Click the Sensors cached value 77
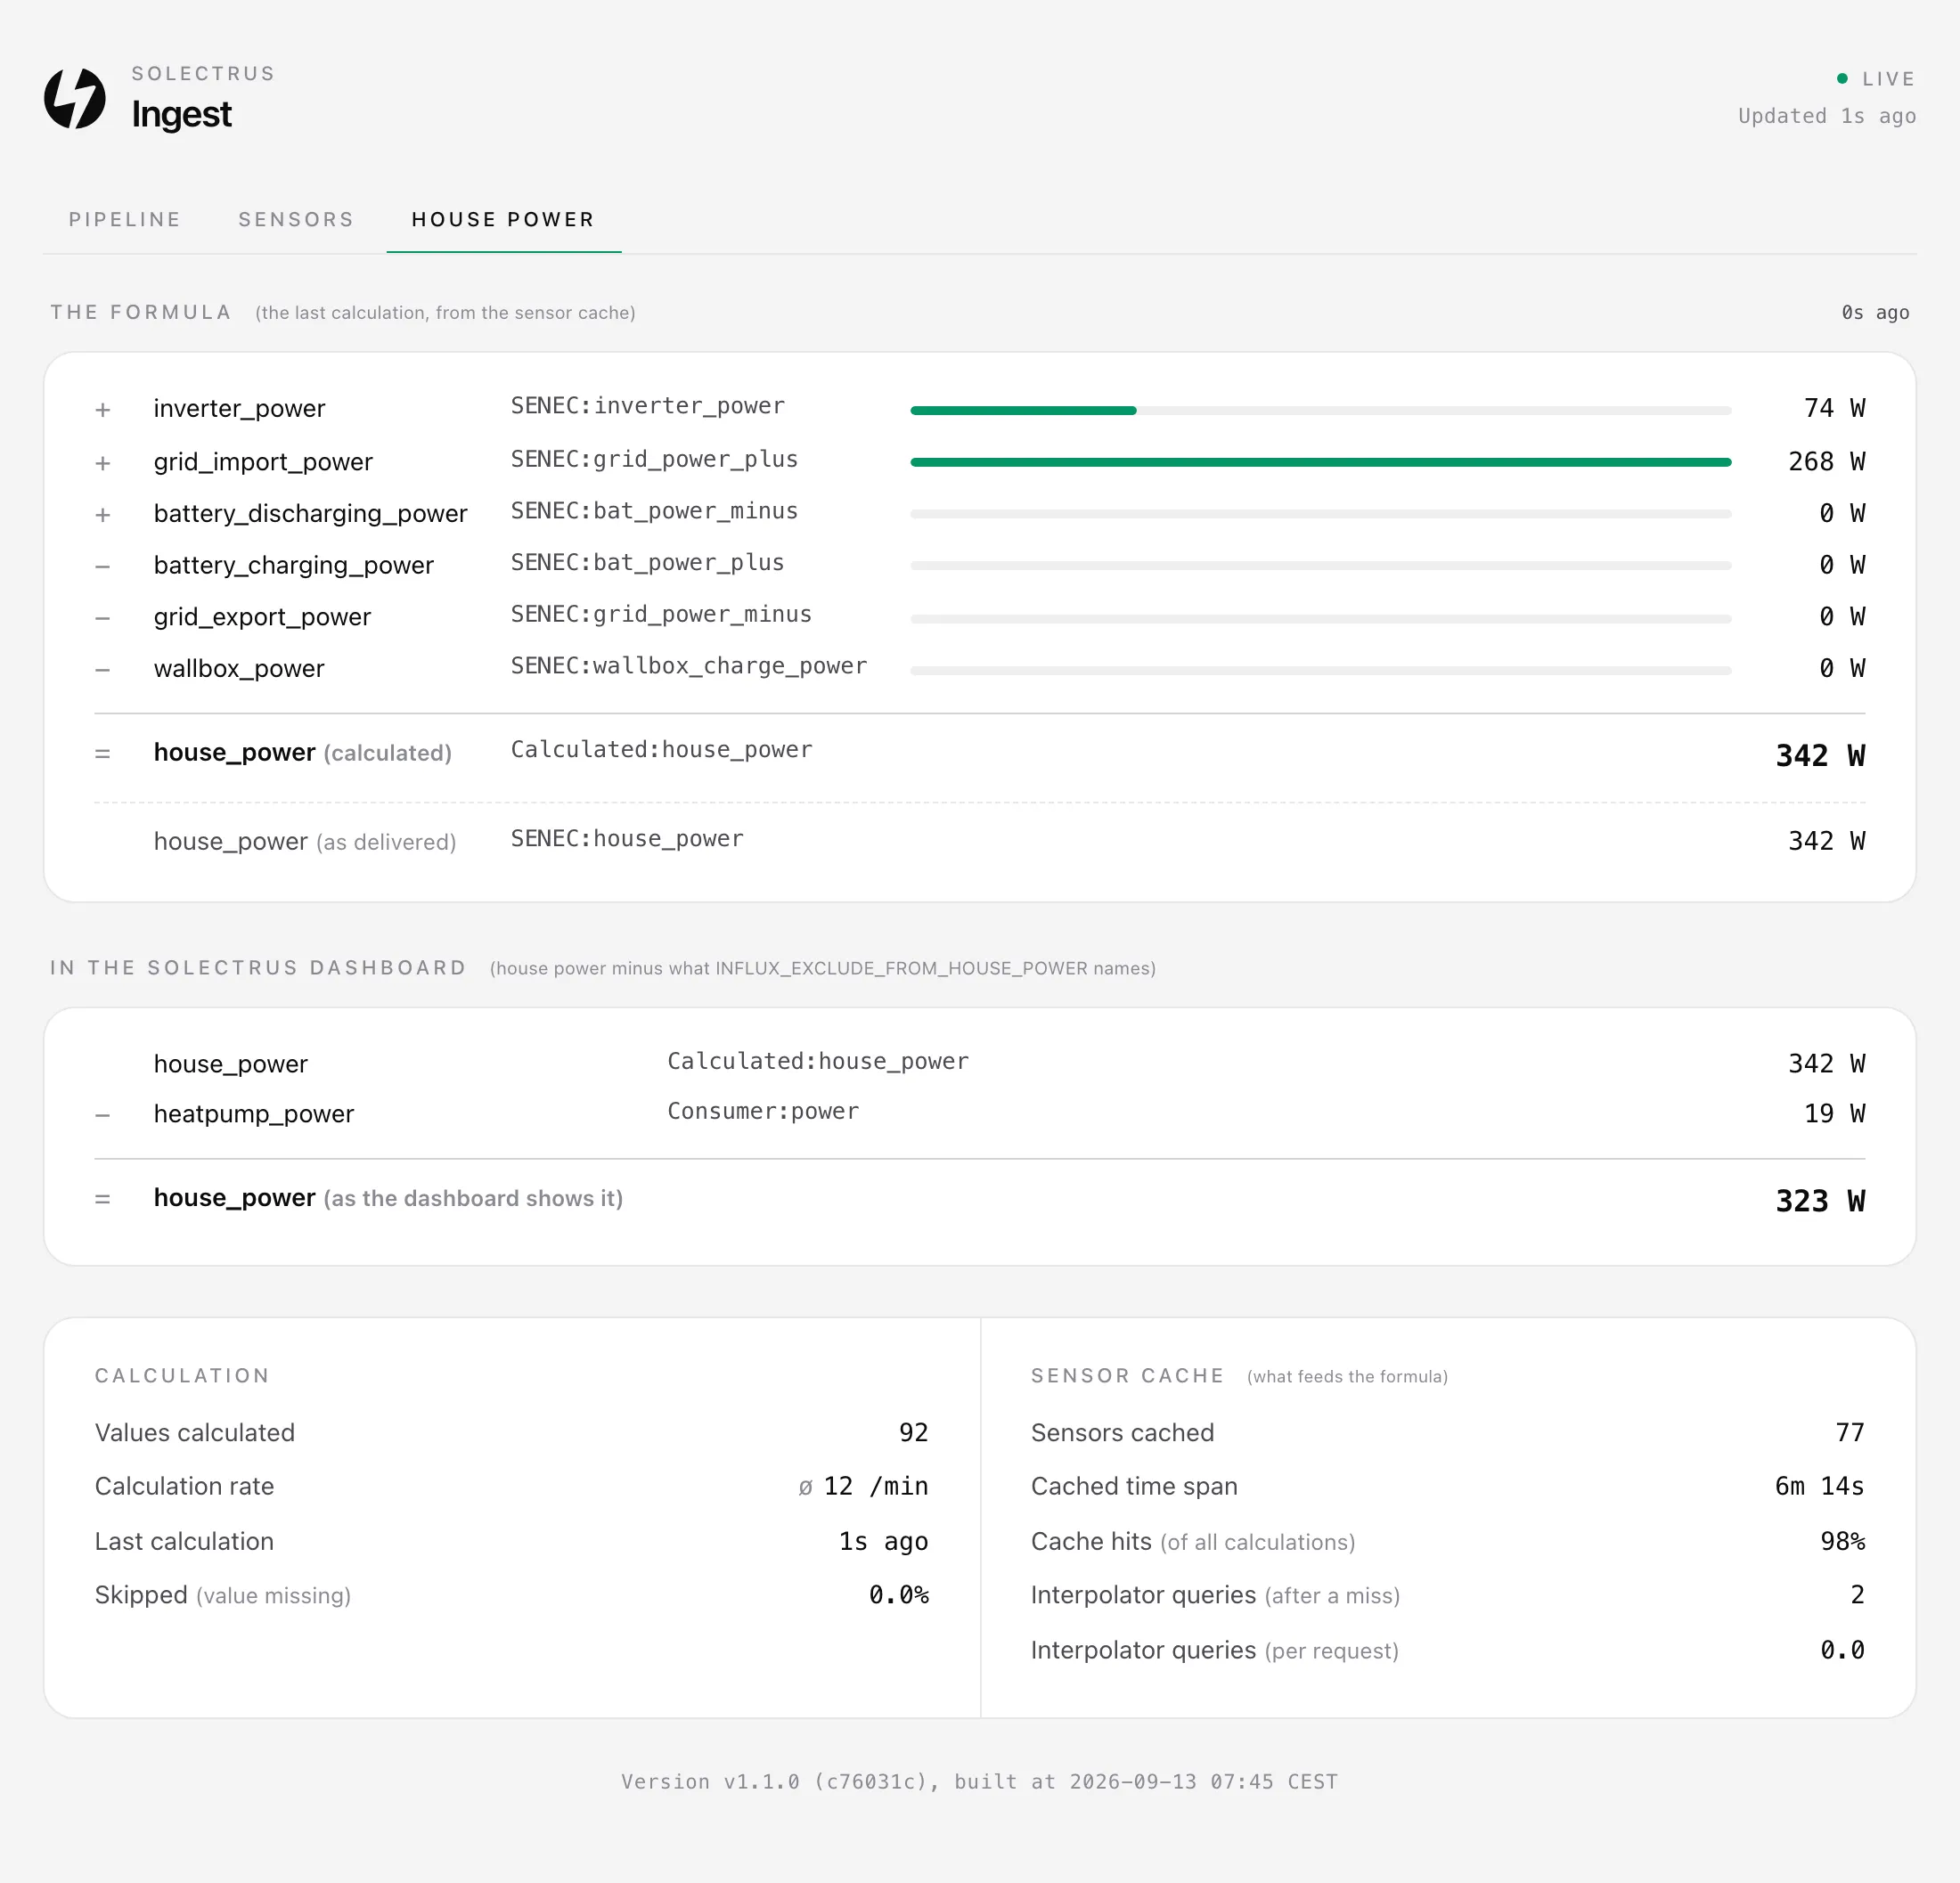 [x=1850, y=1432]
